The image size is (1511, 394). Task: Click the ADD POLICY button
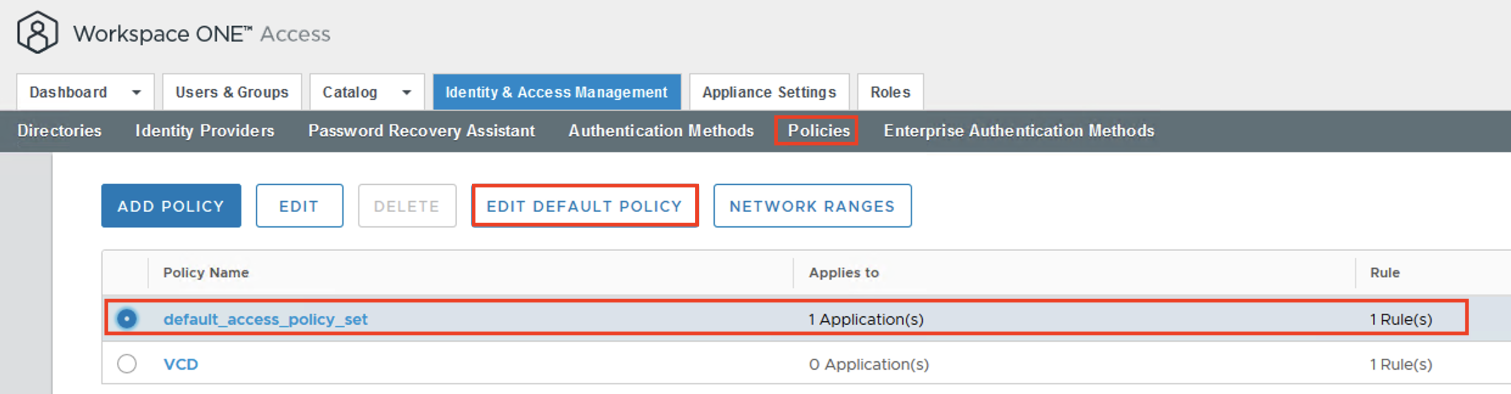[x=171, y=206]
